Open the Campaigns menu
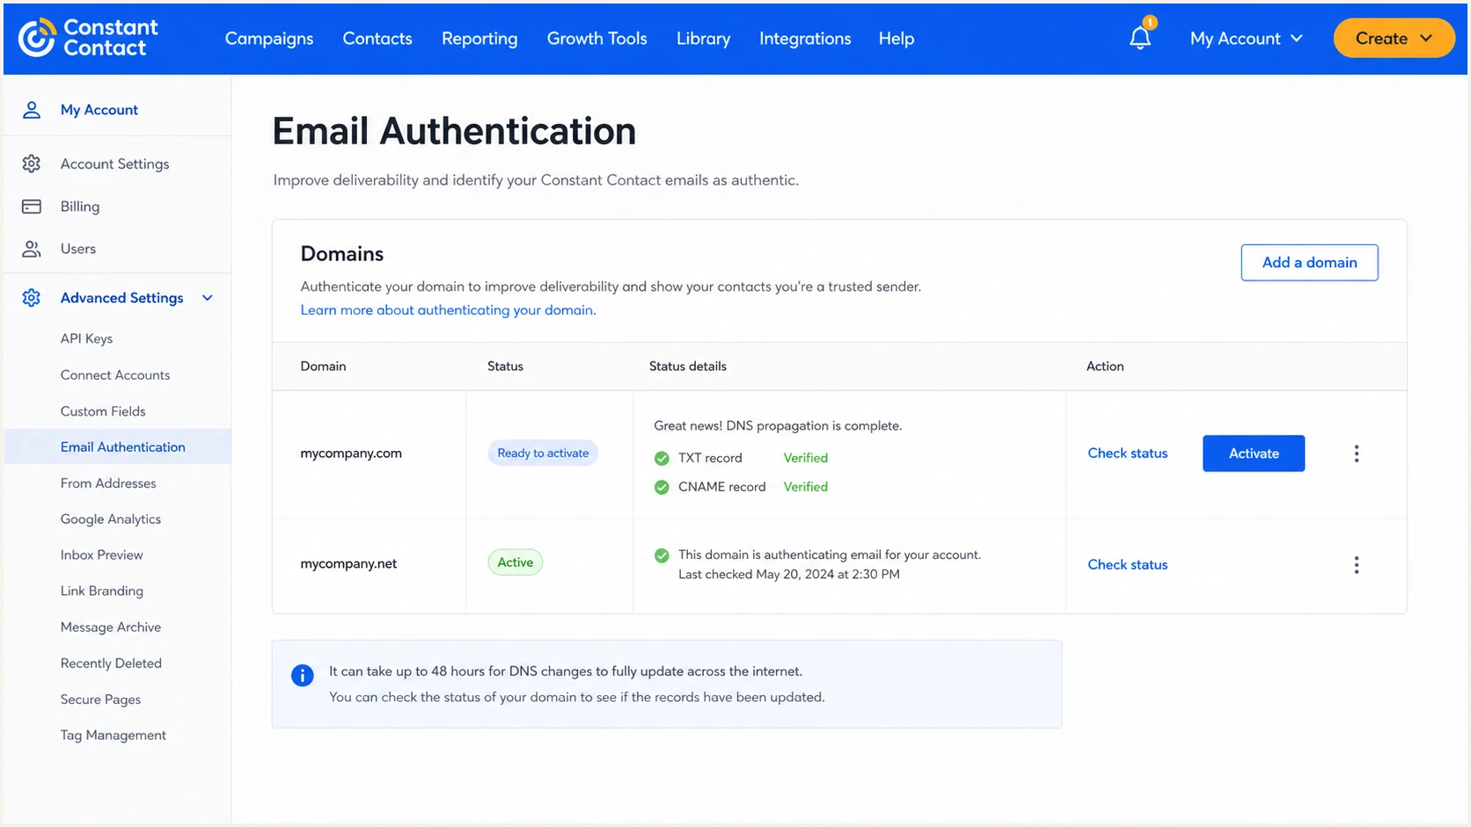This screenshot has height=827, width=1471. click(x=269, y=39)
